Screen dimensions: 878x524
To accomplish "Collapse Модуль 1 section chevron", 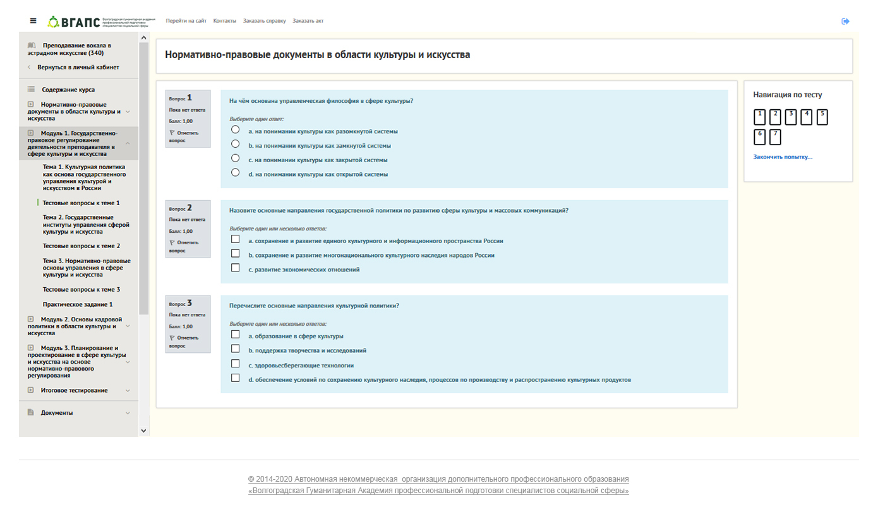I will click(x=128, y=143).
